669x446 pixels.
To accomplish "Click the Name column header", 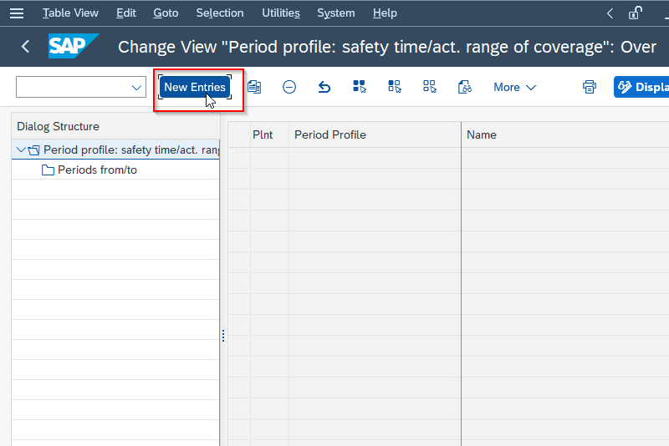I will pyautogui.click(x=565, y=134).
